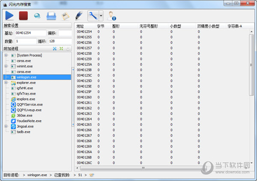Click the feather pen edit icon
Screen dimensions: 257x181
click(79, 16)
